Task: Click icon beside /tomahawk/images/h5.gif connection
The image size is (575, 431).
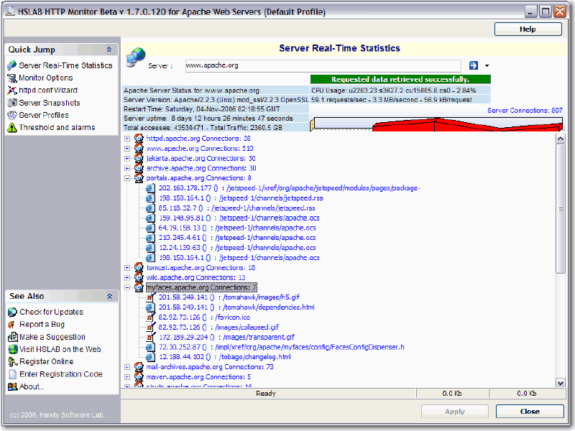Action: click(x=150, y=297)
